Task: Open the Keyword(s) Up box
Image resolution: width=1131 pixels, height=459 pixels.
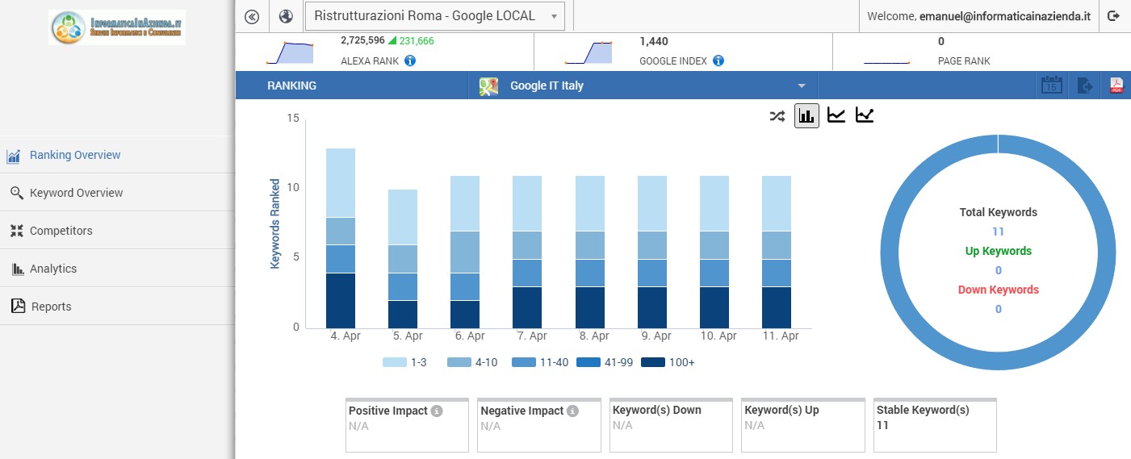Action: (x=803, y=425)
